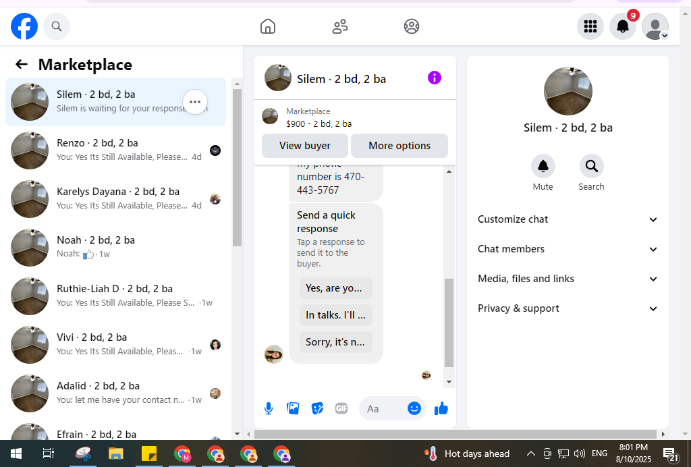Click View buyer button
Screen dimensions: 691x467
(305, 146)
